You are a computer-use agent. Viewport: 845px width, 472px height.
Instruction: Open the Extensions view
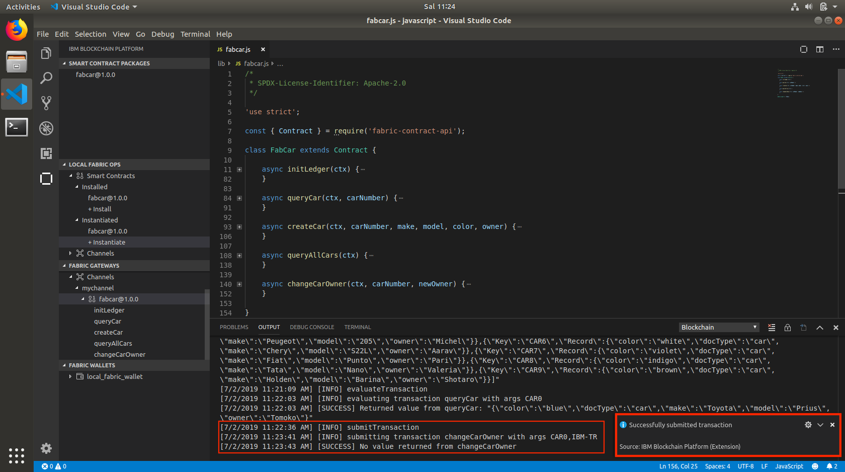click(46, 153)
